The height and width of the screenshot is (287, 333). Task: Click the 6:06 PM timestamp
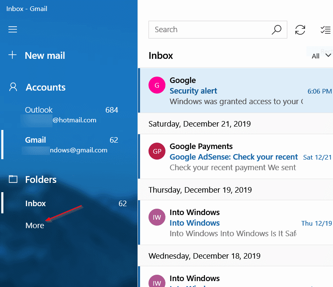point(319,91)
